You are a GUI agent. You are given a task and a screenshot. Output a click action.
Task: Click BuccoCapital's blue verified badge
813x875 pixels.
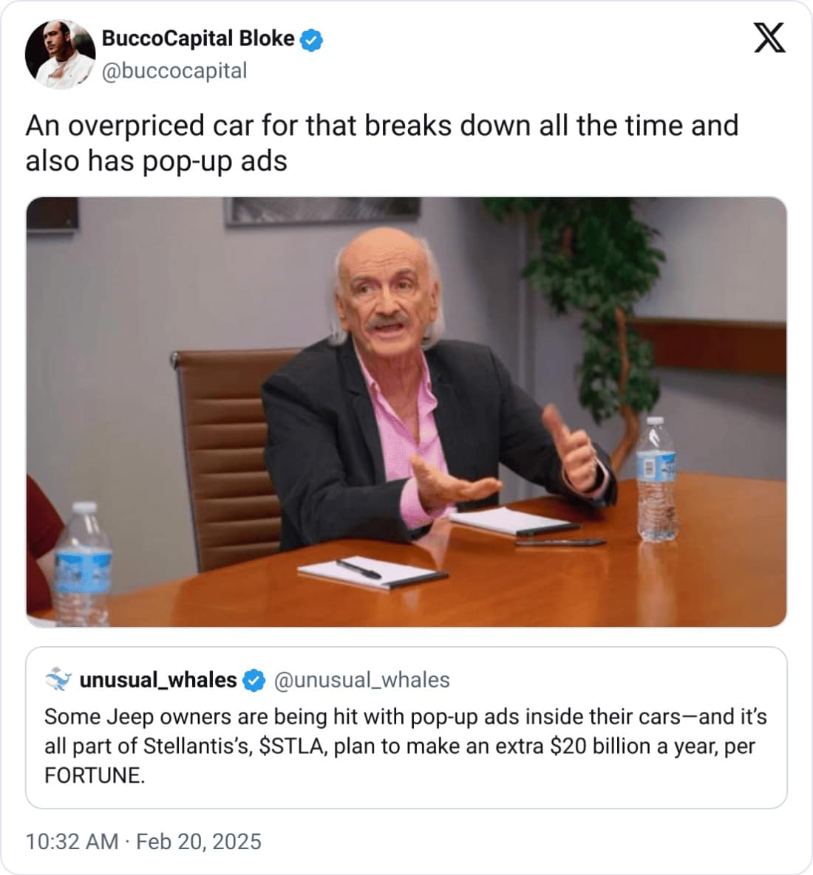[311, 40]
